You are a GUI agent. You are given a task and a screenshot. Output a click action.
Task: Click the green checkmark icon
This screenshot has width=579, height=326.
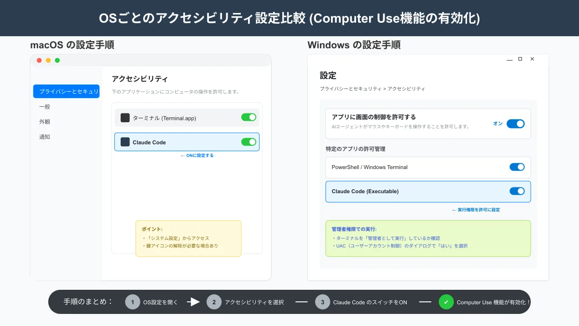point(446,302)
